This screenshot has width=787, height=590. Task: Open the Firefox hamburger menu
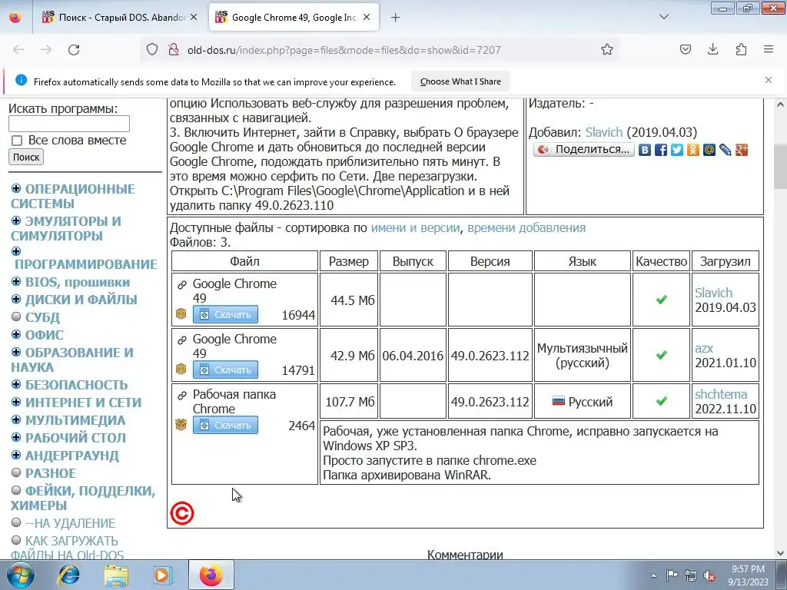click(x=769, y=49)
